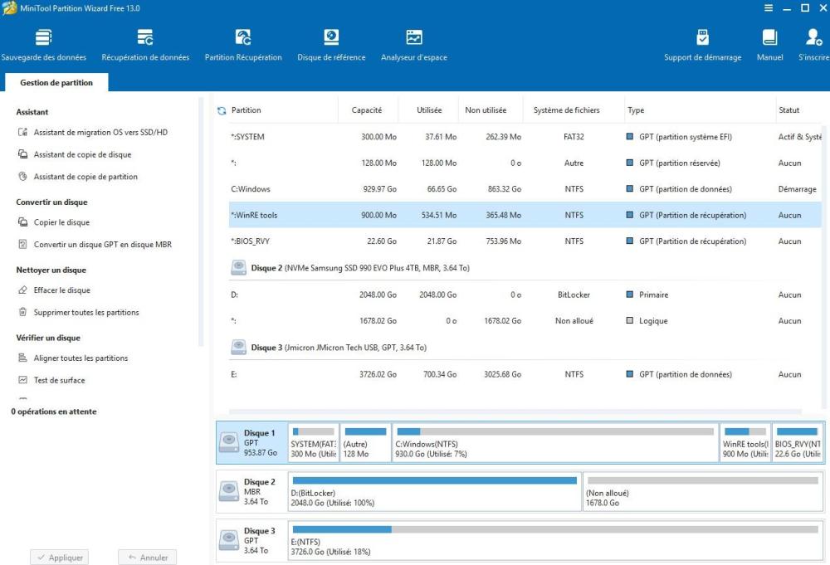
Task: Select the Gestion de partition tab
Action: pyautogui.click(x=56, y=83)
